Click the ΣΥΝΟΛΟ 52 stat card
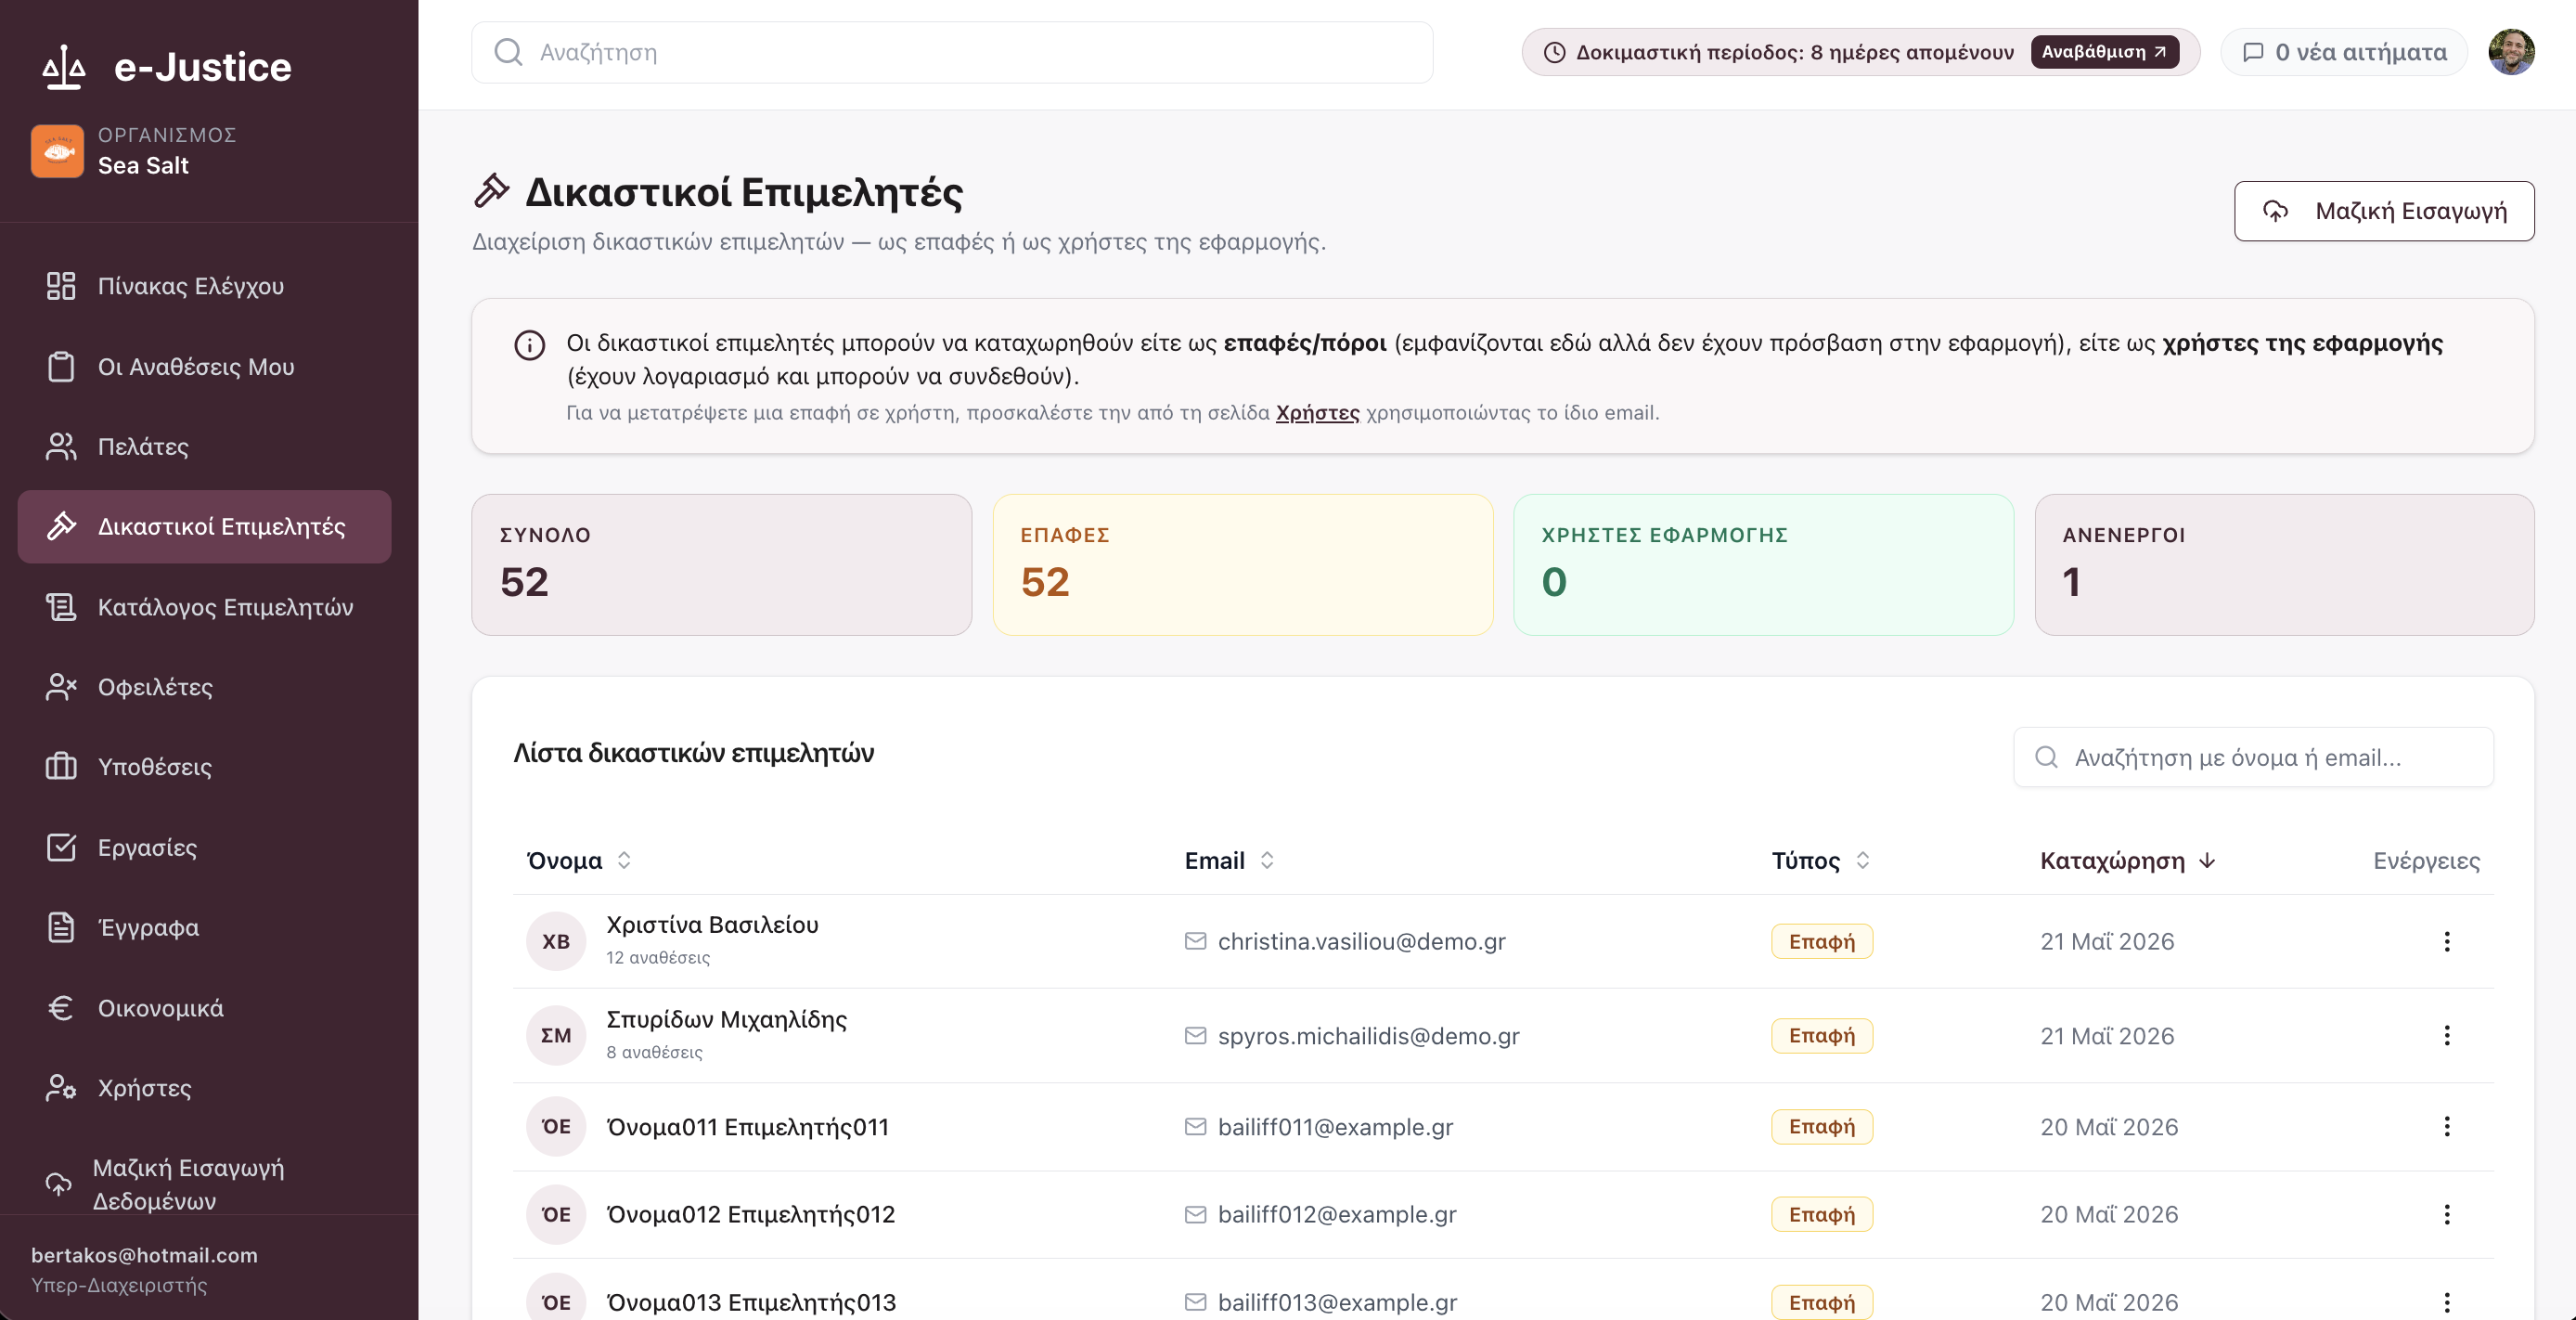The image size is (2576, 1320). tap(721, 564)
